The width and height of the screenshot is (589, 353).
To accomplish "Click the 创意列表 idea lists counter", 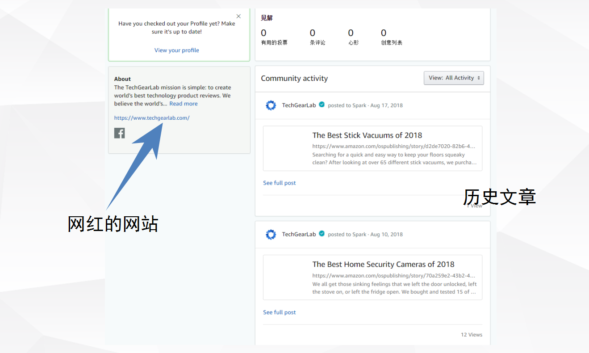I will (391, 37).
